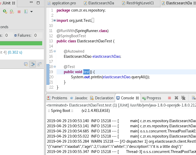Screen dimensions: 196x155
Task: Close the JUnit view tab
Action: tap(14, 3)
